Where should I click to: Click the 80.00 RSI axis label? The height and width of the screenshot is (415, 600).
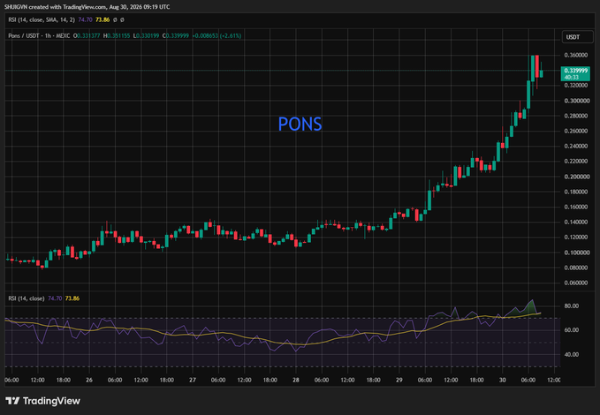click(572, 306)
